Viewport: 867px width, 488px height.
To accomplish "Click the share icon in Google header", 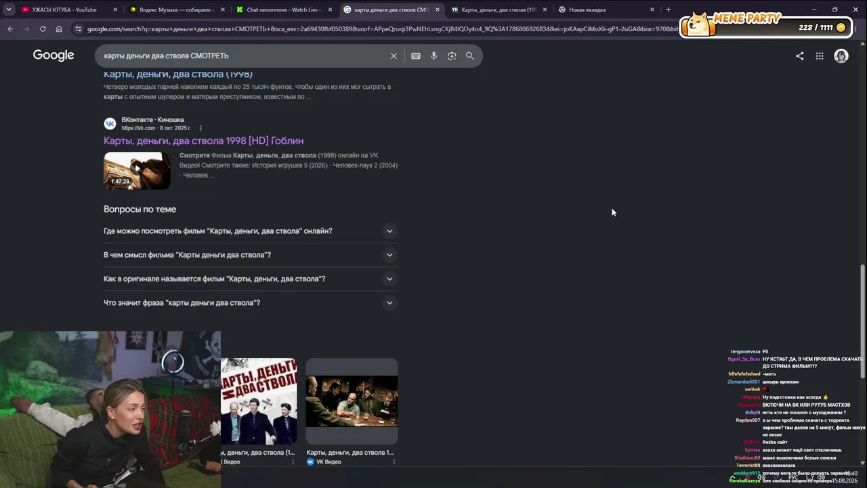I will click(800, 56).
